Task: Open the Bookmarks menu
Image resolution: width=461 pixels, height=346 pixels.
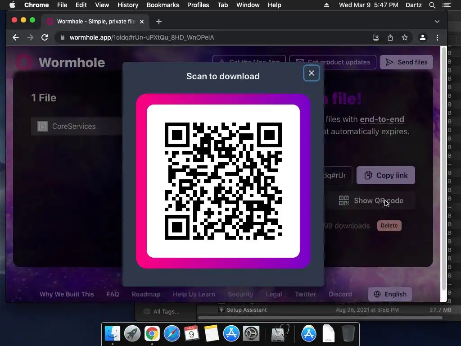Action: click(x=163, y=5)
